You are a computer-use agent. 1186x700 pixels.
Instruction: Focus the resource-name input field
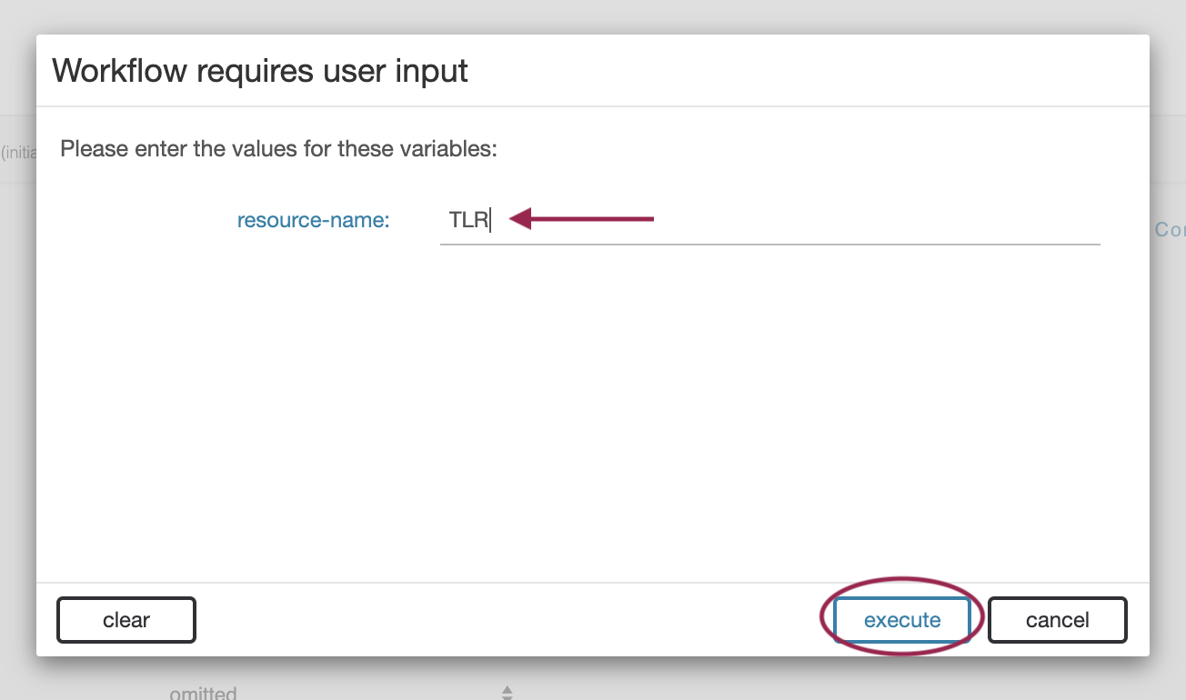(769, 220)
